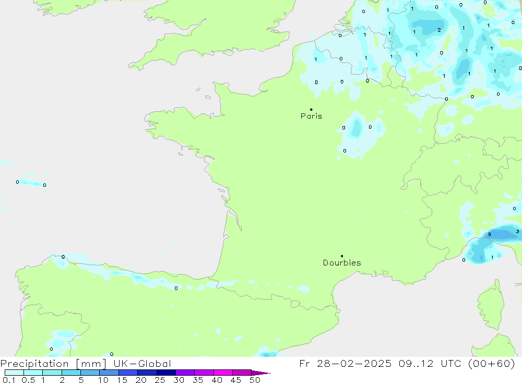The width and height of the screenshot is (522, 383).
Task: Click the purple arrow at legend end
Action: (260, 373)
